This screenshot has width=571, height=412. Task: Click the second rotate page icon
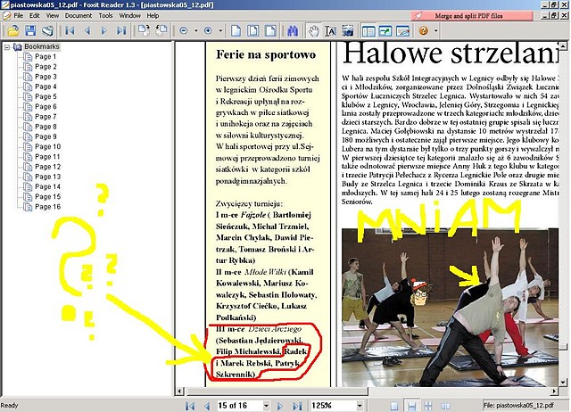pyautogui.click(x=161, y=31)
